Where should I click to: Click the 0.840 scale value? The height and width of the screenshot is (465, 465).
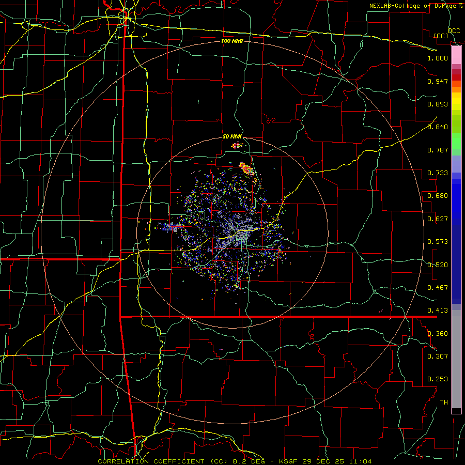[x=438, y=127]
